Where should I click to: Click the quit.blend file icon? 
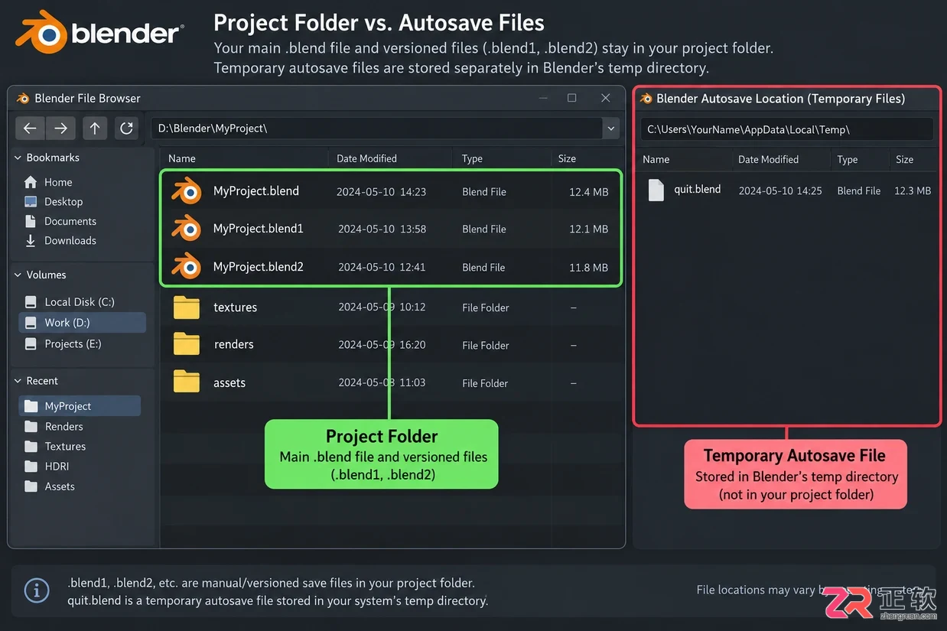[x=656, y=190]
